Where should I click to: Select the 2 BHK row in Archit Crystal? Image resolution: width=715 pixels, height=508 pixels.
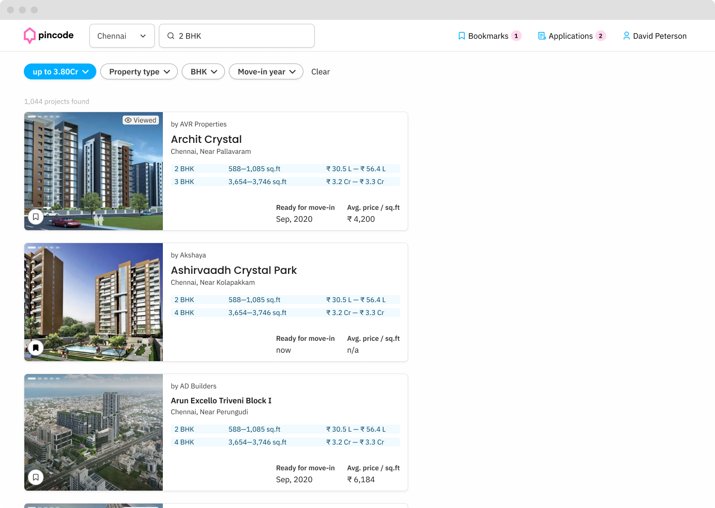[286, 169]
